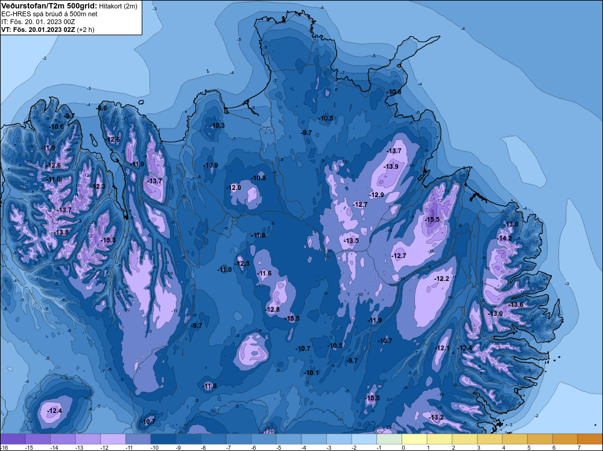Click the -10.9 temperature label
This screenshot has height=451, width=603.
[x=210, y=166]
